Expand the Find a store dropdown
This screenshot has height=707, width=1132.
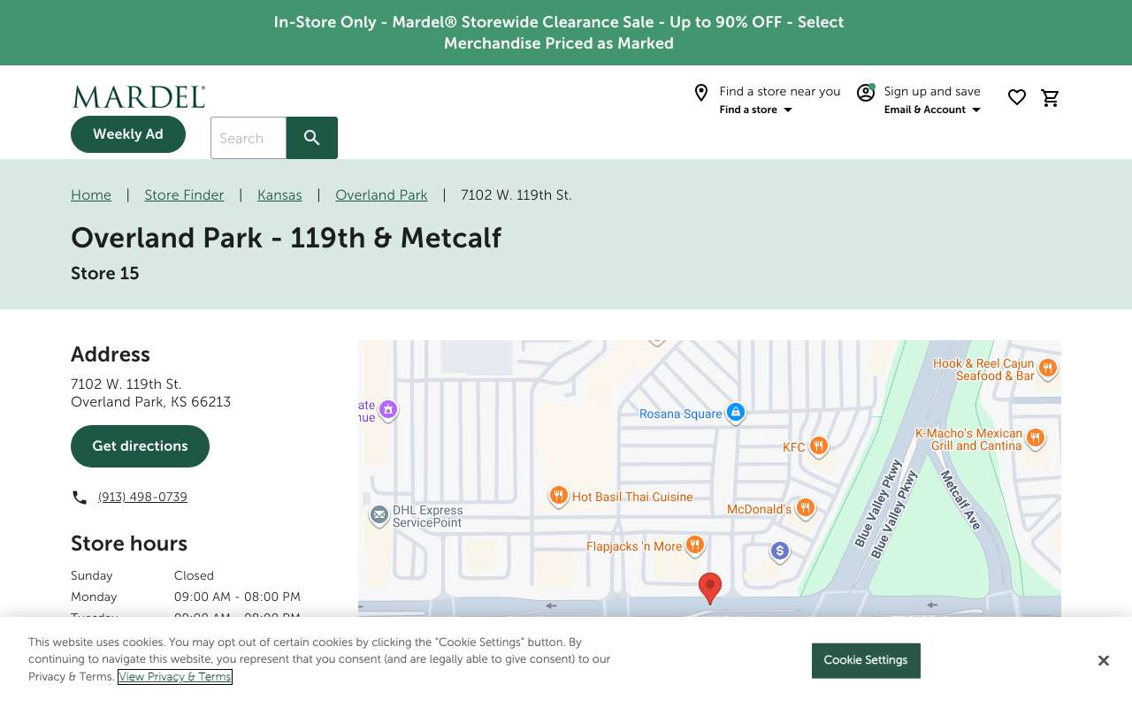pos(756,110)
